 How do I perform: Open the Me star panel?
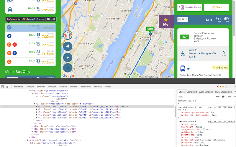click(x=166, y=22)
